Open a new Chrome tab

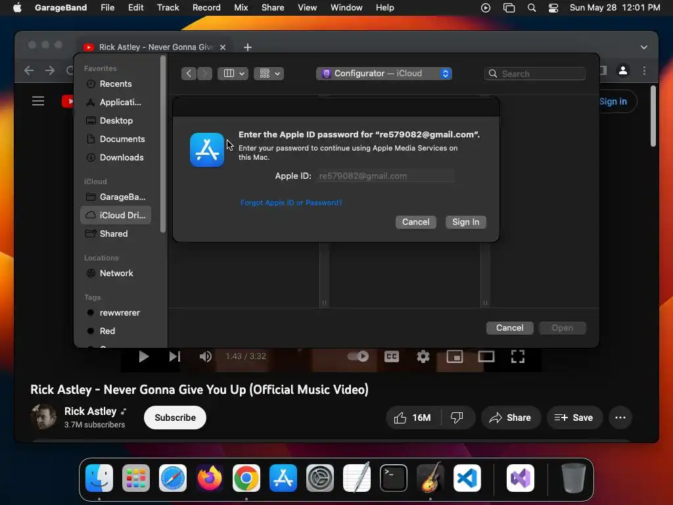point(248,47)
